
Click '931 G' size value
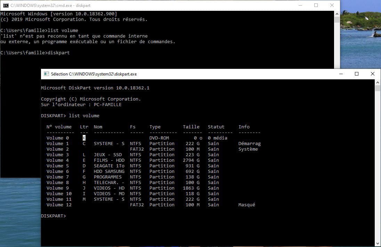(193, 166)
